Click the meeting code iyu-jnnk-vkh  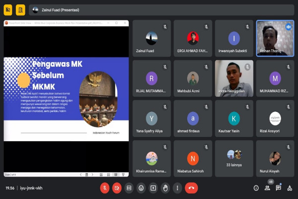pyautogui.click(x=31, y=188)
